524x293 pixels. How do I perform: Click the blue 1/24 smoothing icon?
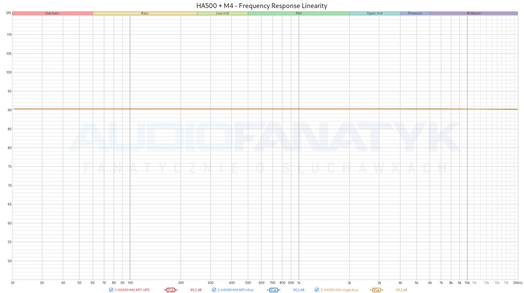[273, 290]
